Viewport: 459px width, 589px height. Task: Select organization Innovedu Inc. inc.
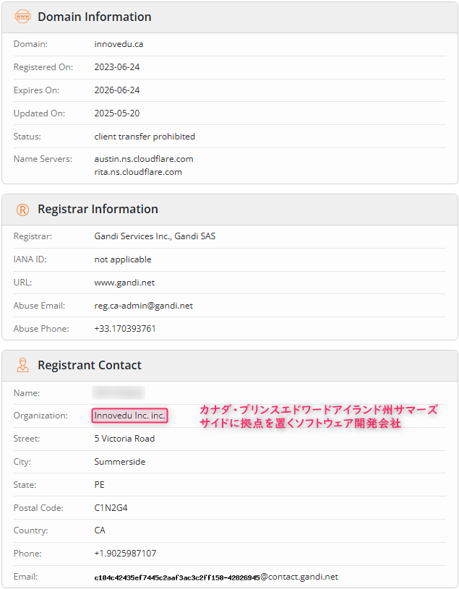(129, 416)
